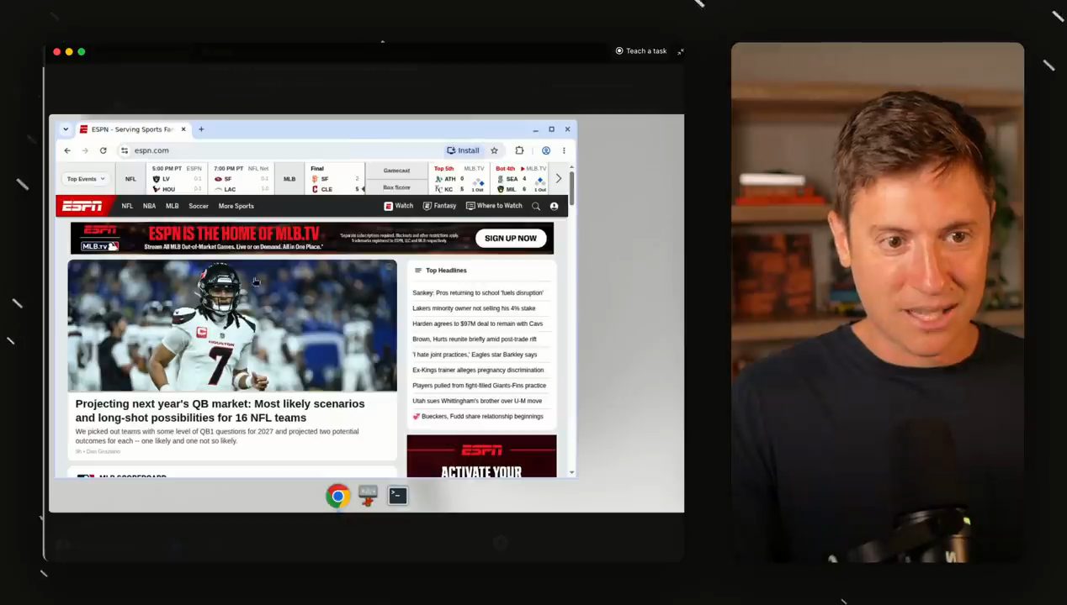Open Sankey pros returning to school headline
Viewport: 1067px width, 605px height.
[478, 292]
